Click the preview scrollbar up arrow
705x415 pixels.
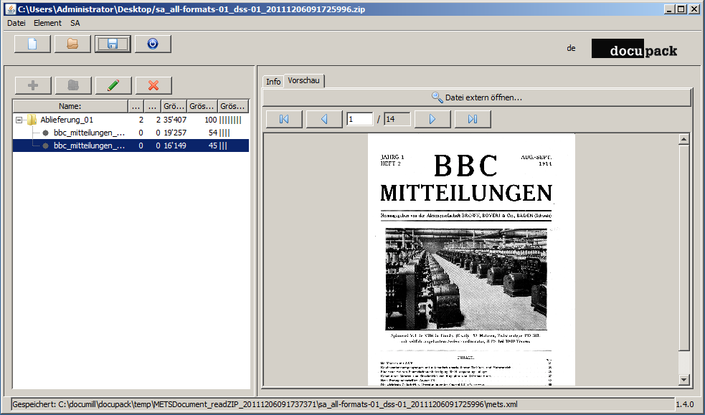tap(683, 139)
